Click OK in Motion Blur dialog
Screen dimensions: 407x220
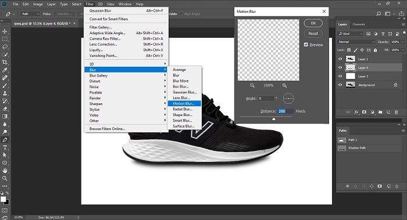(313, 23)
